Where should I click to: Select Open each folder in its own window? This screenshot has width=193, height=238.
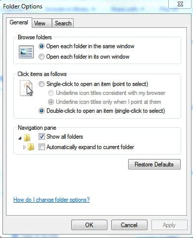pyautogui.click(x=42, y=57)
